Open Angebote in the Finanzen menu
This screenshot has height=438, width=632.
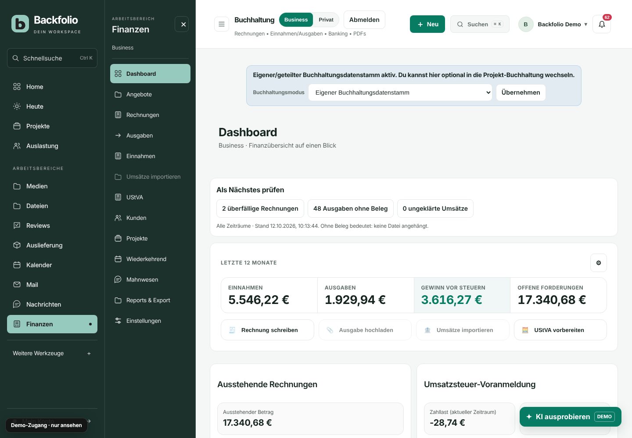click(x=150, y=94)
